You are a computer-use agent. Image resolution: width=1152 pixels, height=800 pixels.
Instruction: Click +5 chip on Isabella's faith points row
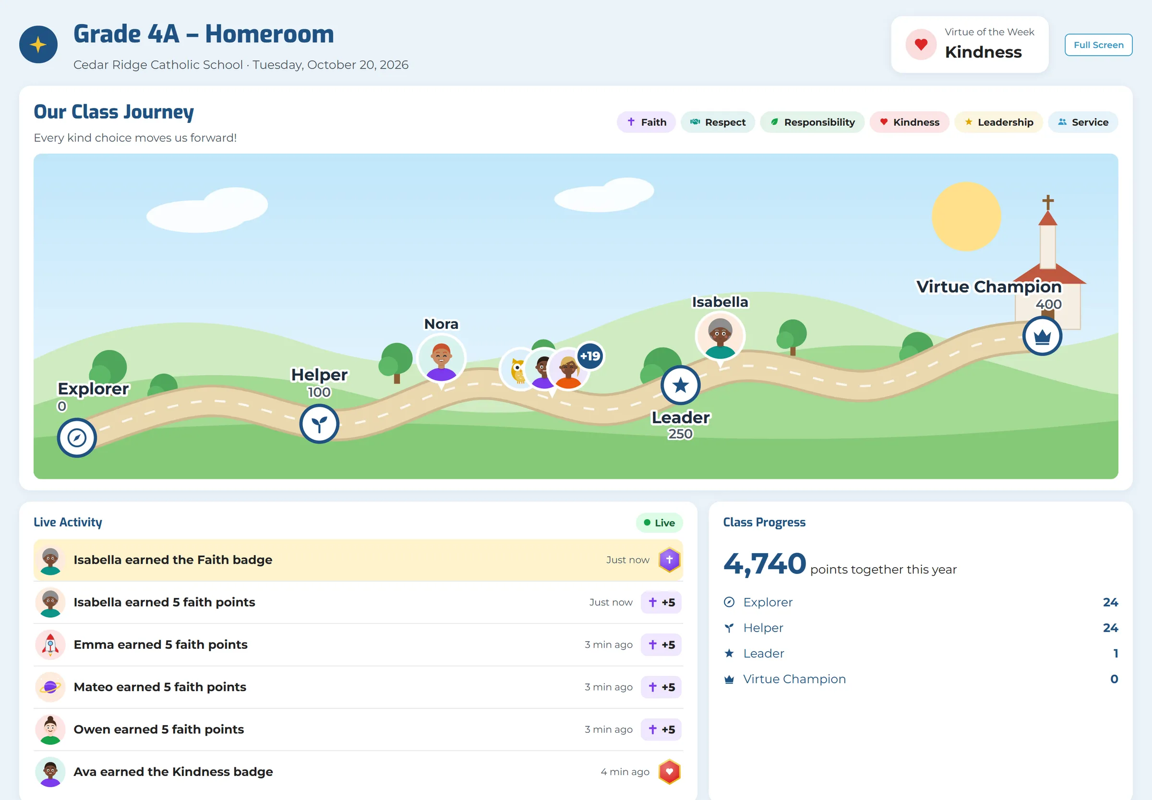(661, 602)
